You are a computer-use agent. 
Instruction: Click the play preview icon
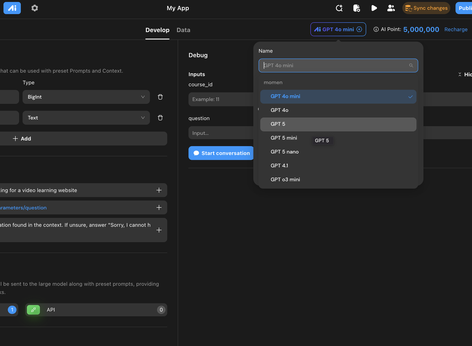(x=374, y=8)
